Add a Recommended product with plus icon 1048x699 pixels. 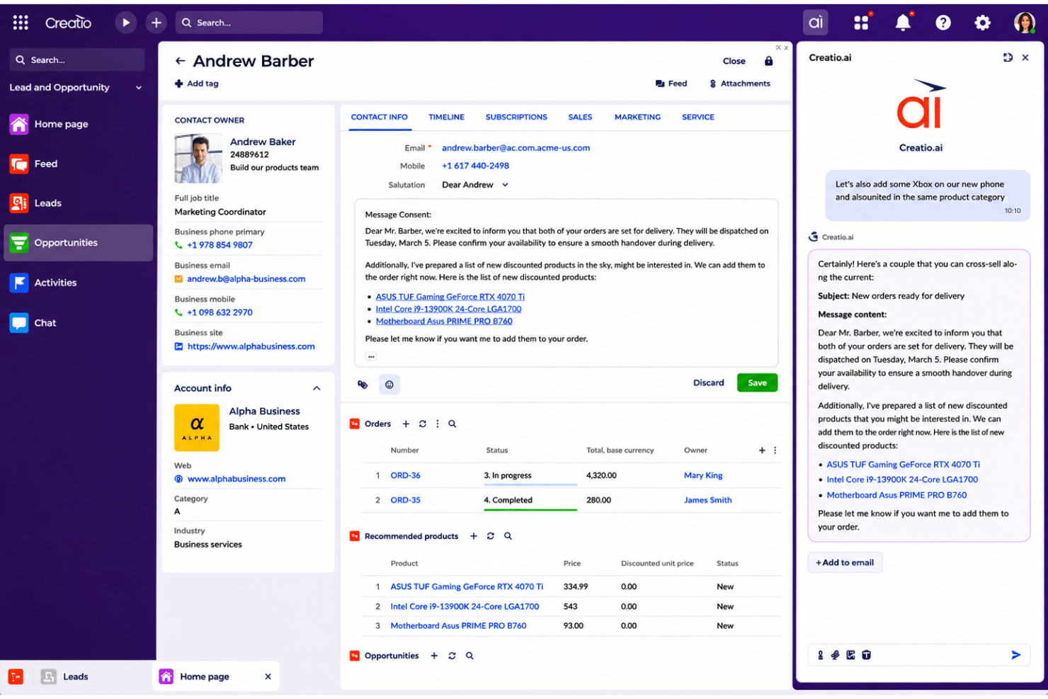[x=474, y=537]
